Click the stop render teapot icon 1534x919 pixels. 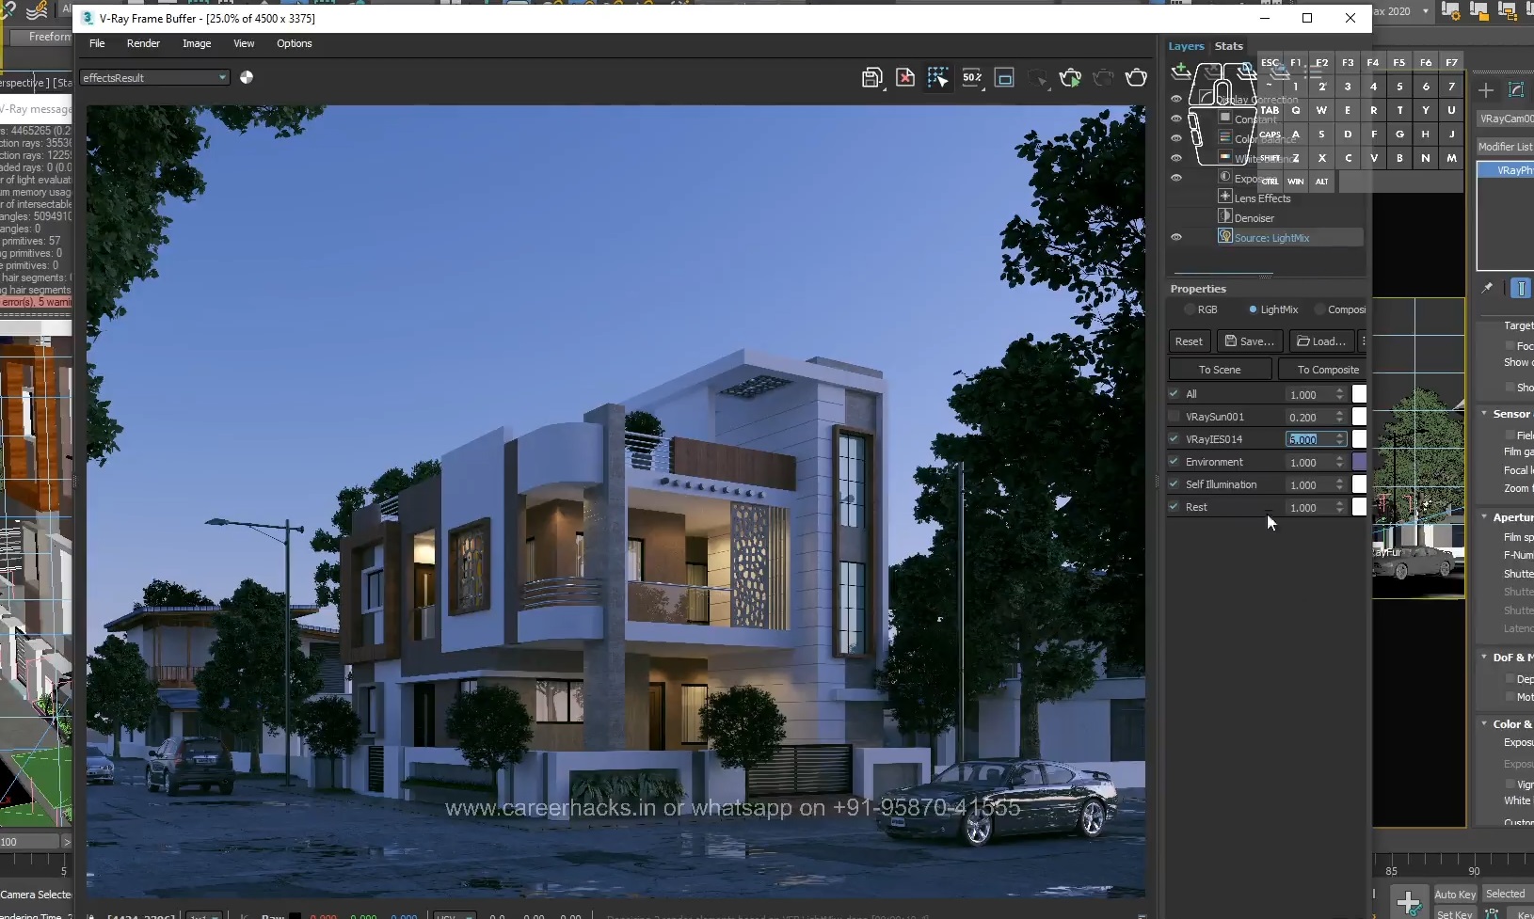(x=1103, y=78)
